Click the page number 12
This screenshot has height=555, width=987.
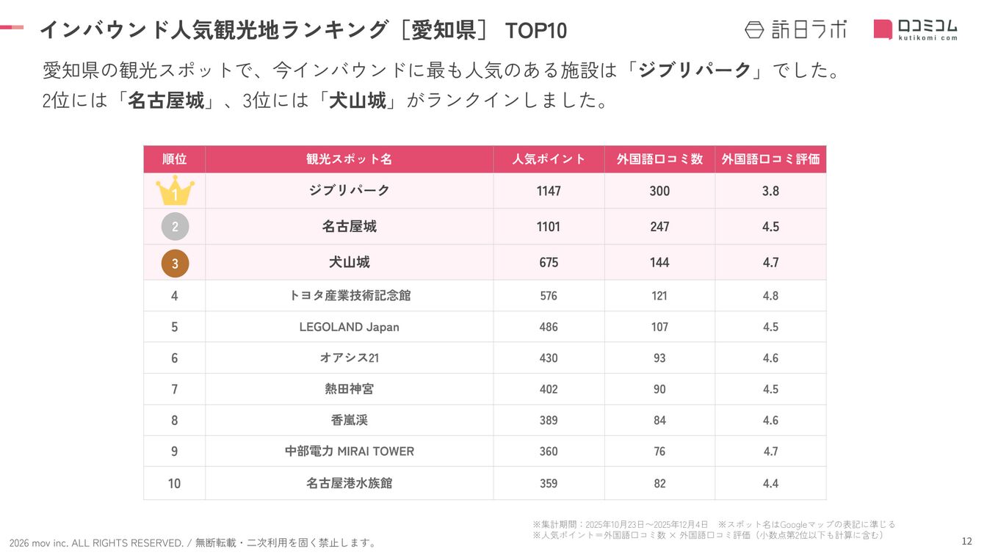(x=966, y=542)
